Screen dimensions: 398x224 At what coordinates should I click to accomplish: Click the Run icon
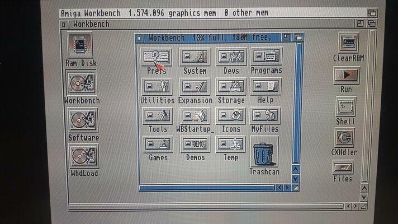pyautogui.click(x=345, y=75)
